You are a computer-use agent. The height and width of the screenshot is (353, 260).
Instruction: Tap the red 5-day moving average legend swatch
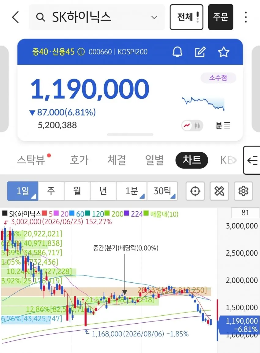coord(44,213)
